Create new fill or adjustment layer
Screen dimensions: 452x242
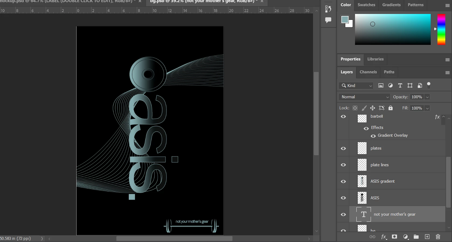(405, 237)
